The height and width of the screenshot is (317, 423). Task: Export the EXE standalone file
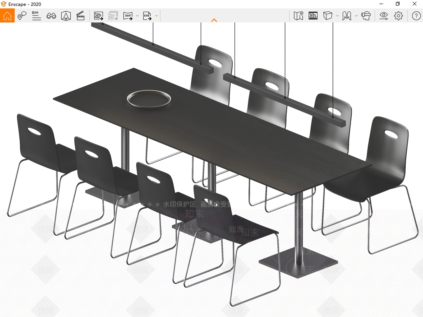pos(147,16)
